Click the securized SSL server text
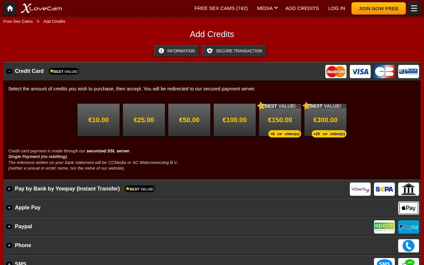This screenshot has height=265, width=424. point(108,151)
